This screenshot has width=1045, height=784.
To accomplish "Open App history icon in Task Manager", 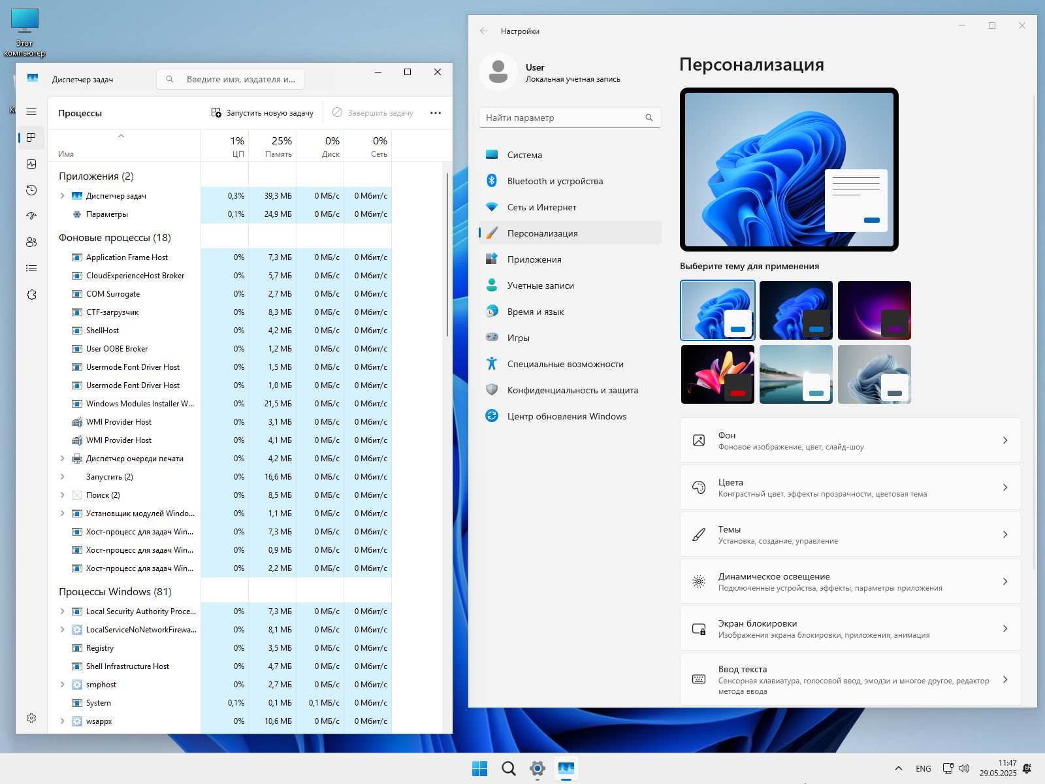I will pyautogui.click(x=31, y=190).
